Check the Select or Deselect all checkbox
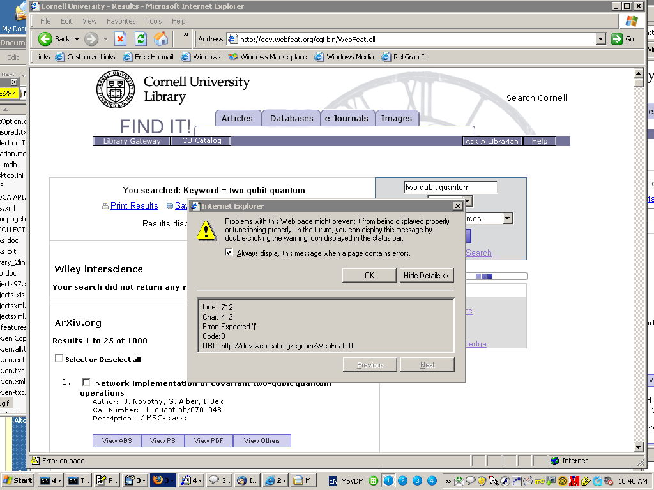Screen dimensions: 654x490 click(59, 359)
